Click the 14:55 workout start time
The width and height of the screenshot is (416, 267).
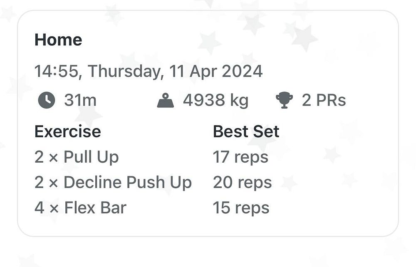click(x=57, y=71)
